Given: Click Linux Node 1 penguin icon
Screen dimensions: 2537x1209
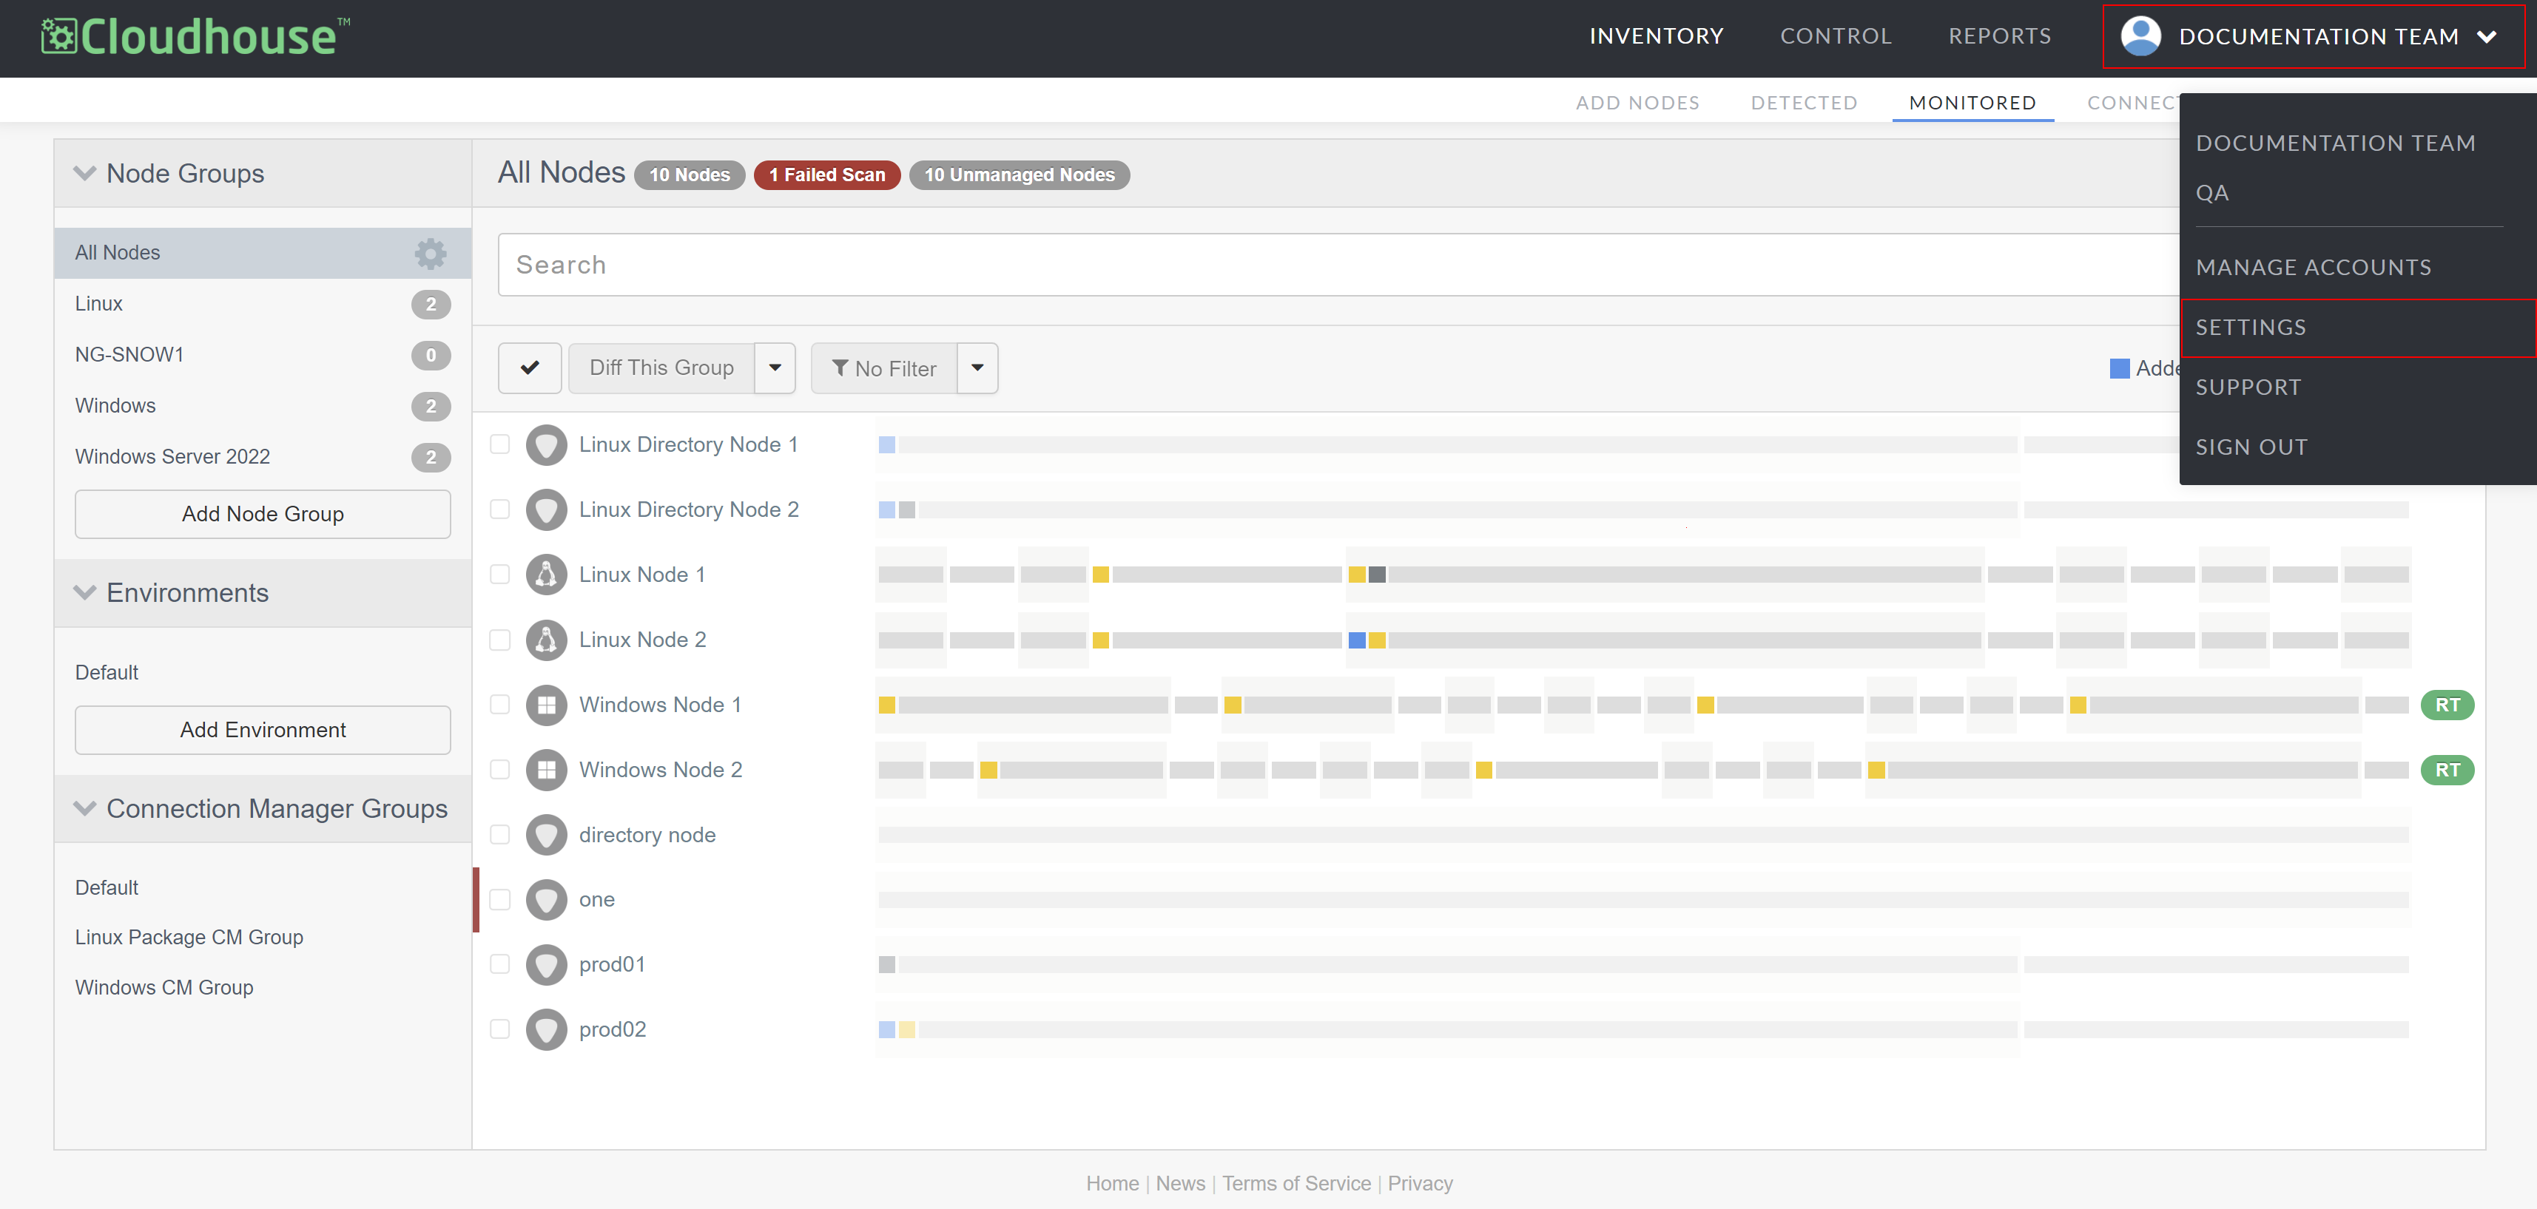Looking at the screenshot, I should 547,575.
